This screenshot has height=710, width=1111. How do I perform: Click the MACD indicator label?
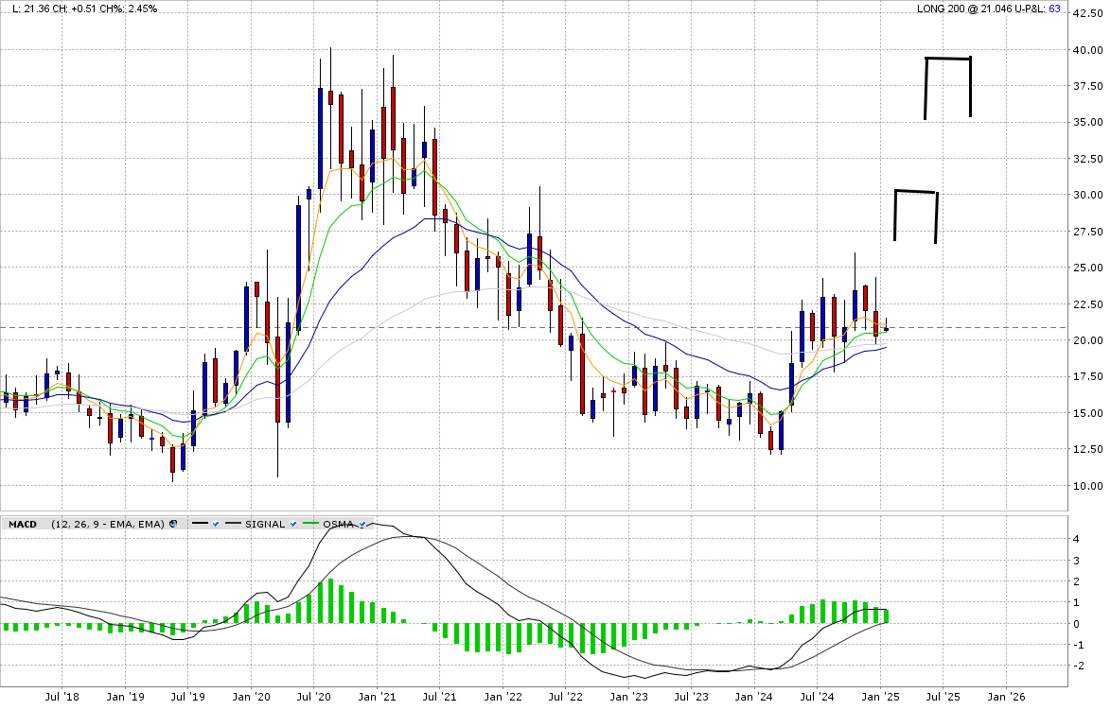pyautogui.click(x=23, y=525)
